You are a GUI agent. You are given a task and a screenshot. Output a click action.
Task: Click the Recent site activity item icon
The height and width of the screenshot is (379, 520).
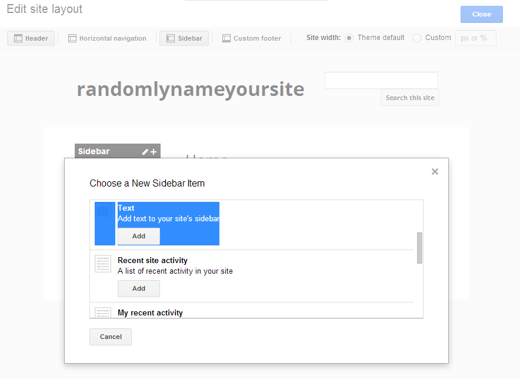tap(103, 264)
